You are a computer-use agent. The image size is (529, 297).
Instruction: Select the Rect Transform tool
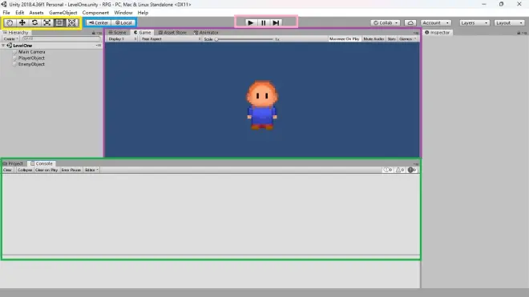(59, 22)
